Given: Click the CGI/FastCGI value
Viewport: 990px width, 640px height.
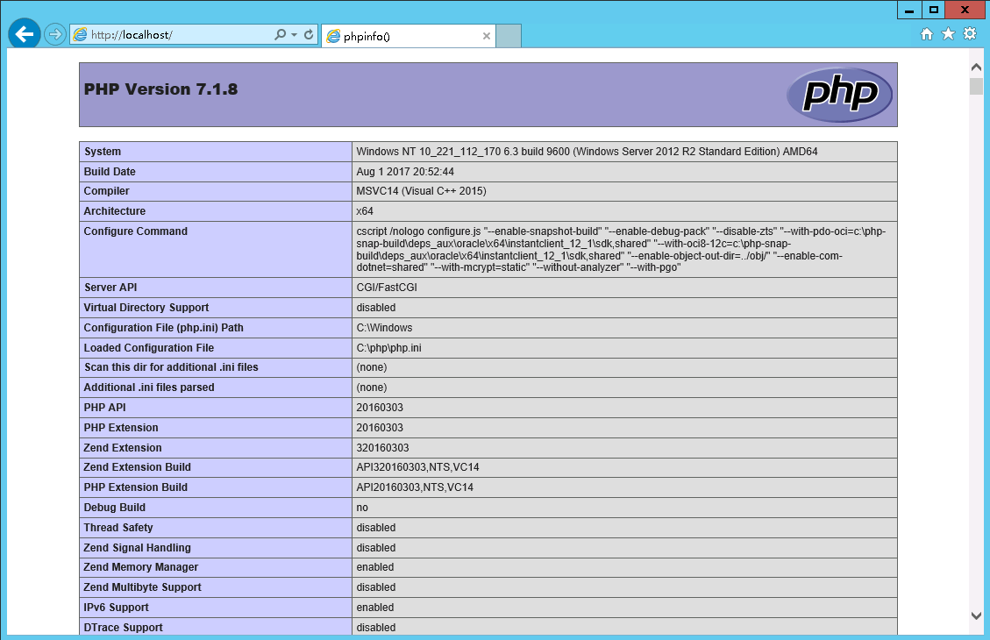Looking at the screenshot, I should tap(387, 288).
